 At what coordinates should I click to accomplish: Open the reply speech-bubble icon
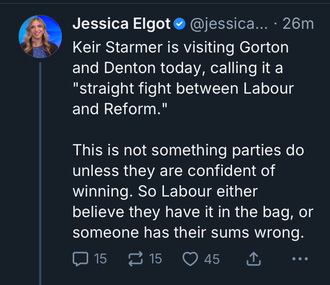pyautogui.click(x=80, y=259)
